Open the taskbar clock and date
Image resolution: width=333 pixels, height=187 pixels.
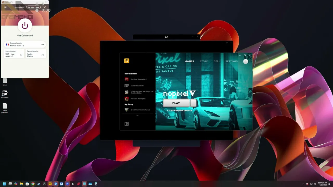pos(323,184)
